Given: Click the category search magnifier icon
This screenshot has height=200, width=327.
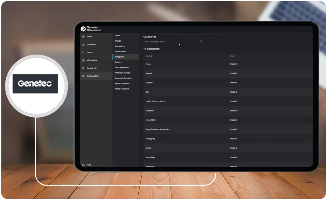Looking at the screenshot, I should (202, 42).
